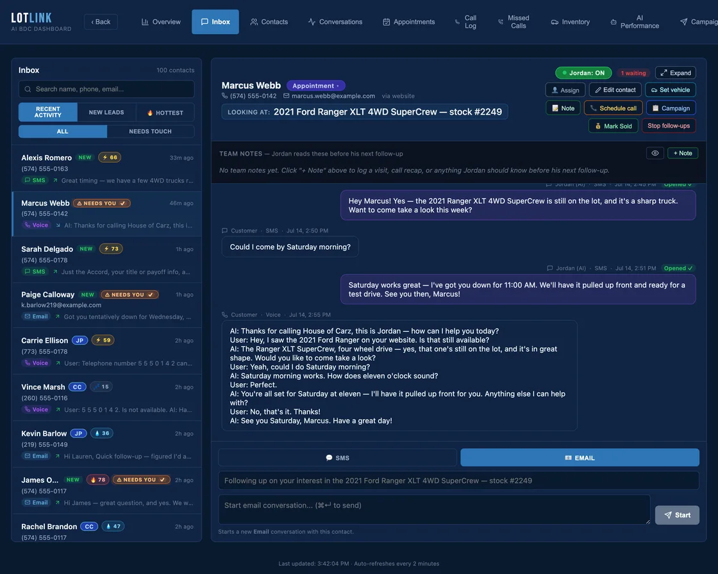Click Alexis Romero's lead score 66 badge

pos(110,158)
